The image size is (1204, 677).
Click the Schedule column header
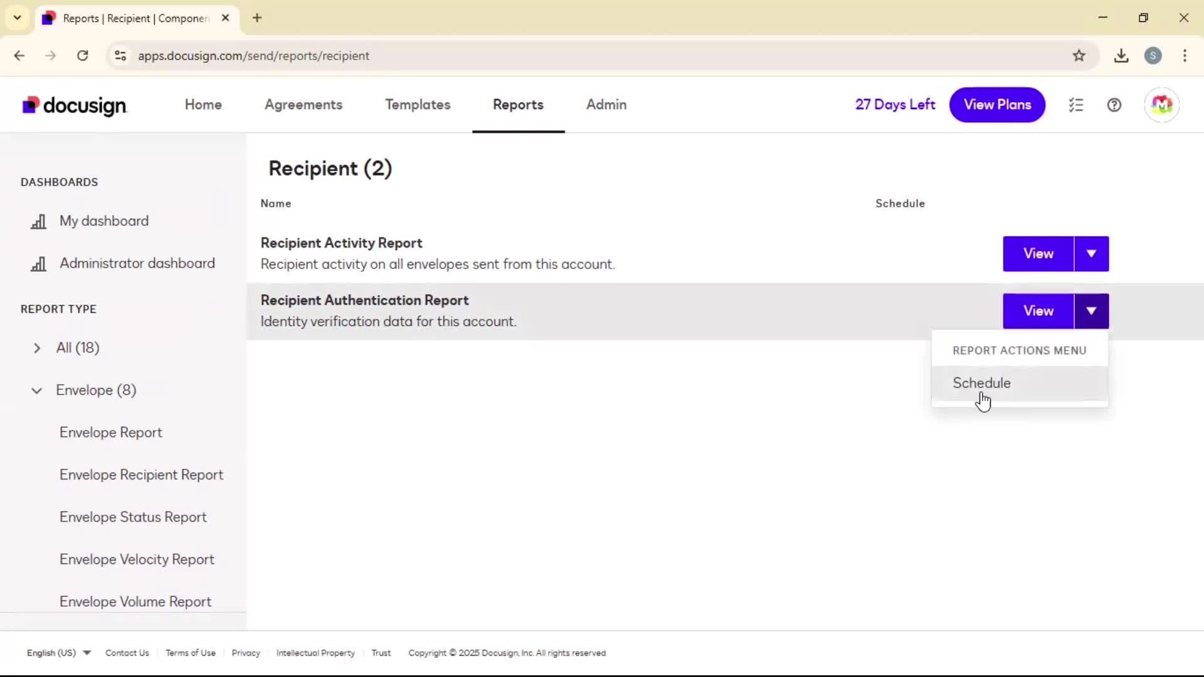coord(900,204)
